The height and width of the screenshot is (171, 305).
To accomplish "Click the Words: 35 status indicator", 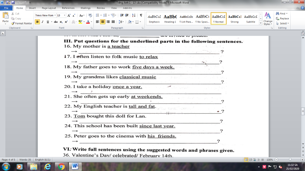I will pyautogui.click(x=25, y=160).
